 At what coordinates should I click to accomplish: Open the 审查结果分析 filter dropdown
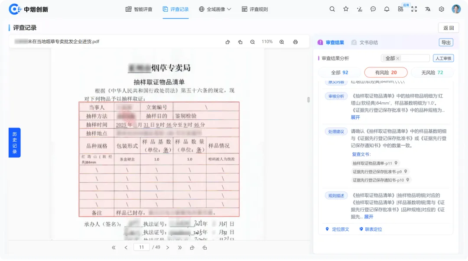(x=405, y=58)
